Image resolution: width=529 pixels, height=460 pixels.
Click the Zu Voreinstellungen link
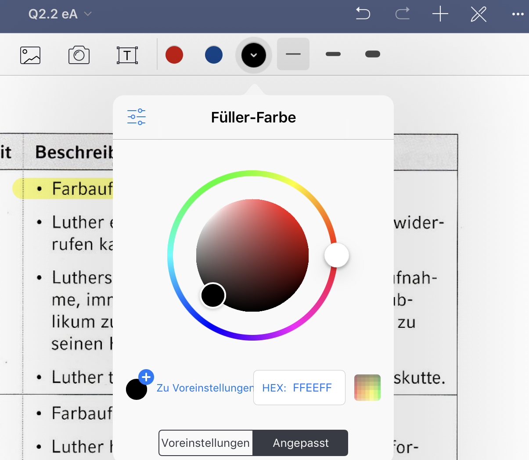pos(205,388)
